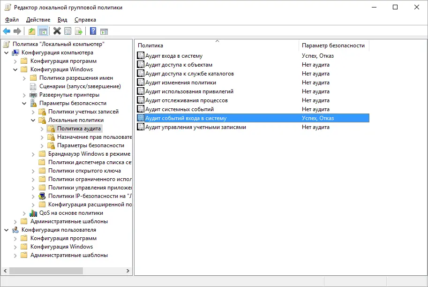Select Назначение прав пользователя tree item
The image size is (428, 287).
pos(94,137)
